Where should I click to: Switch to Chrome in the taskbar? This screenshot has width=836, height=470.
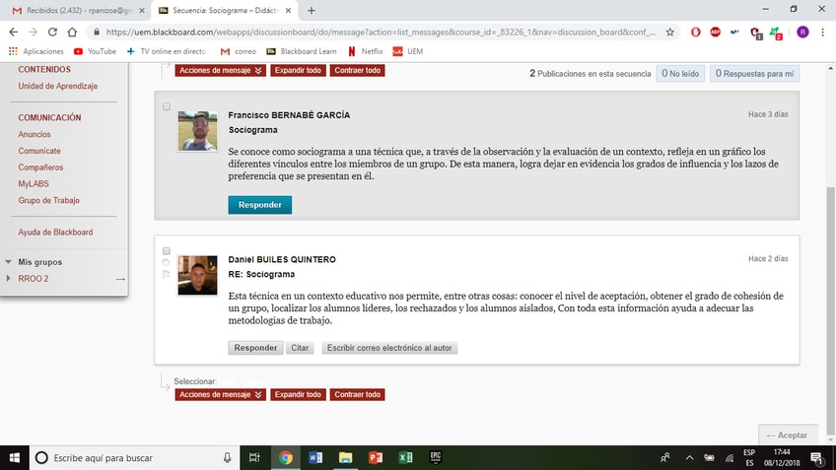(x=285, y=458)
